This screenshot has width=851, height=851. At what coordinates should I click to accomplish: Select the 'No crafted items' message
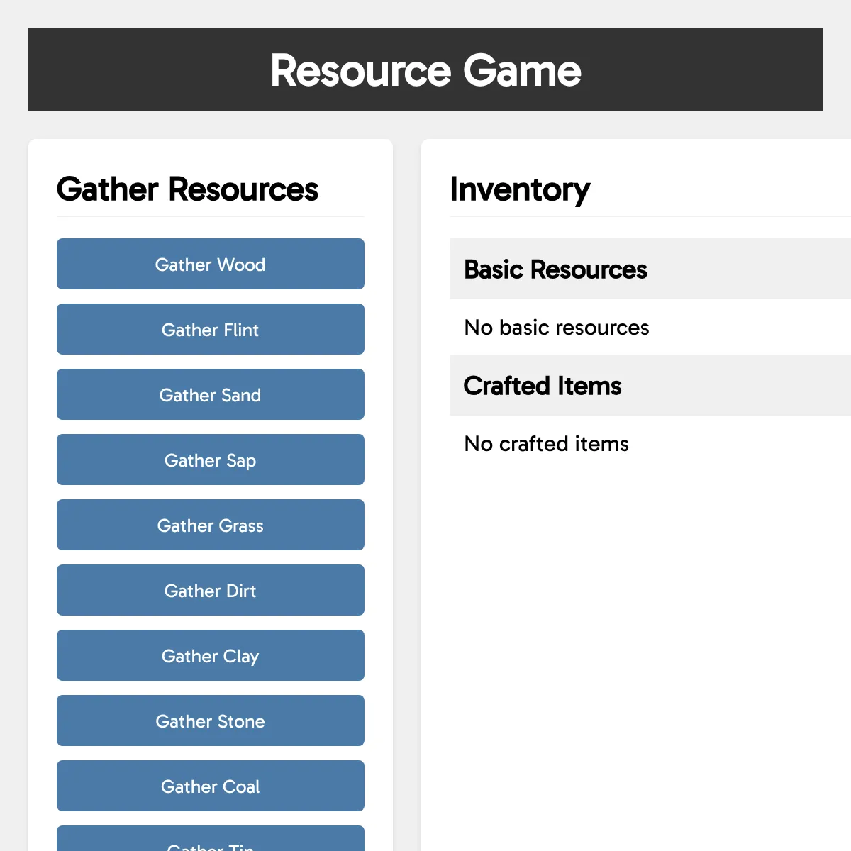point(546,444)
